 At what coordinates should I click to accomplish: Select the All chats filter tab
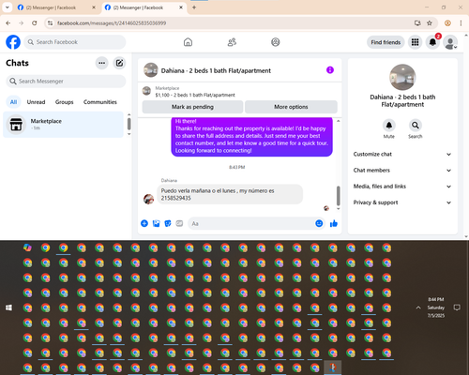tap(13, 102)
